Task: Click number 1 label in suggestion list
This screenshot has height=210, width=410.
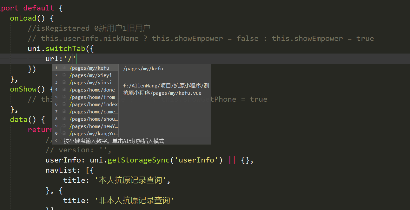Action: (x=56, y=68)
